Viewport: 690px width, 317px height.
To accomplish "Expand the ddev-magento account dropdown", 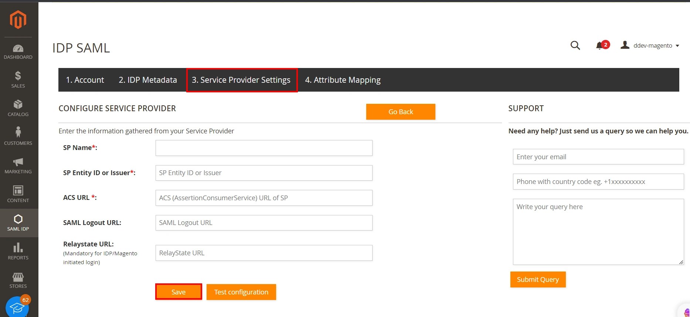I will point(656,45).
